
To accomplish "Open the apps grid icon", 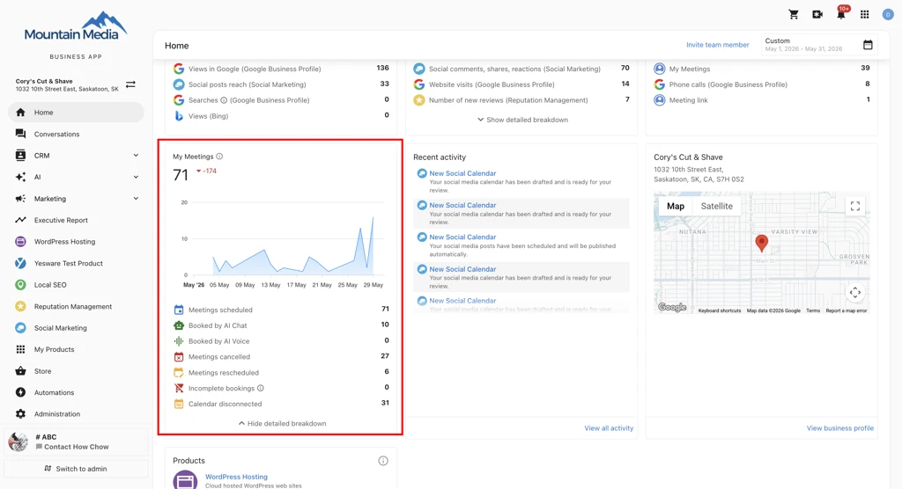I will coord(865,14).
